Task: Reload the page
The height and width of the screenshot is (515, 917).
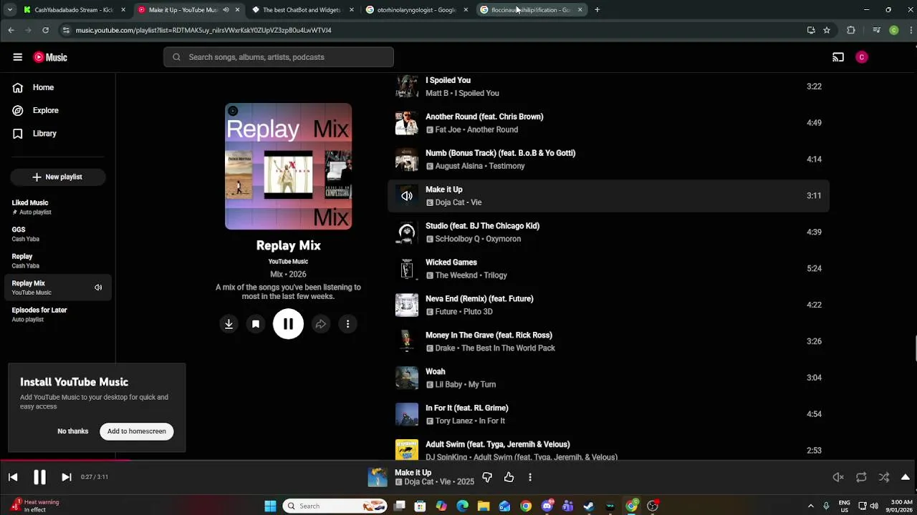Action: [x=45, y=30]
